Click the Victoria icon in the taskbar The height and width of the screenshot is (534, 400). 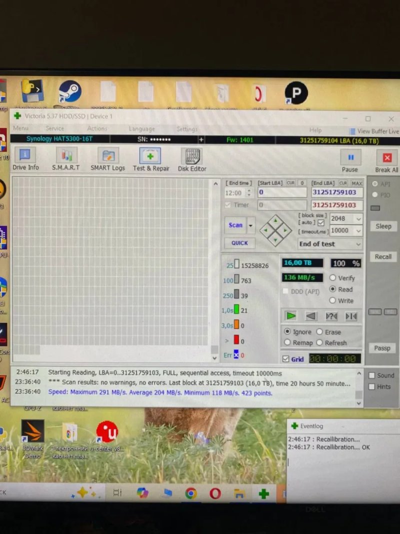pyautogui.click(x=264, y=494)
